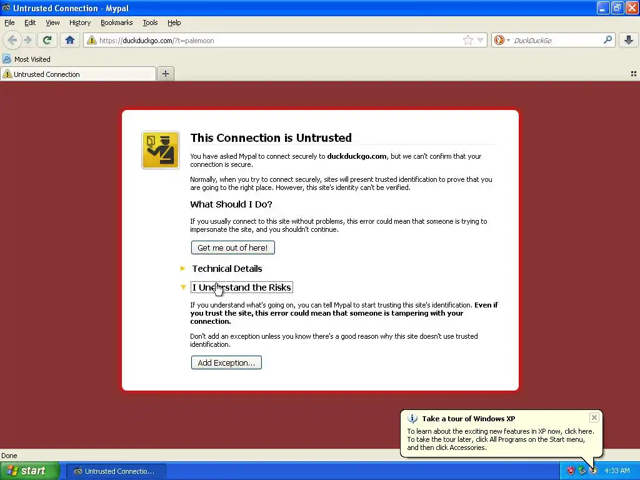The height and width of the screenshot is (480, 640).
Task: Click the tab groups grid icon
Action: (x=634, y=74)
